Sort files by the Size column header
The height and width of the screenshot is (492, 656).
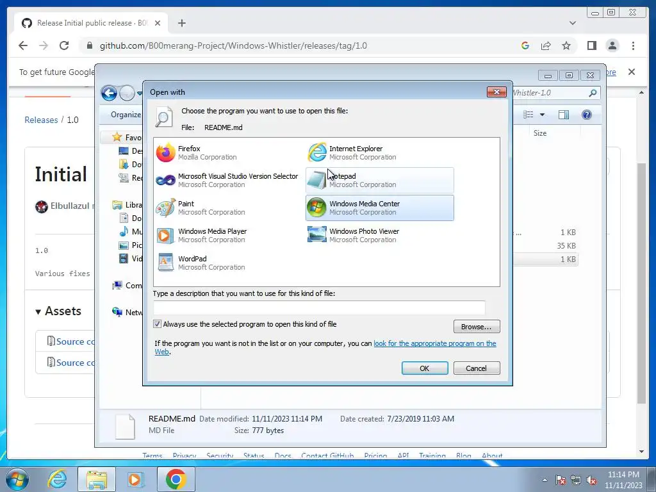(x=539, y=133)
